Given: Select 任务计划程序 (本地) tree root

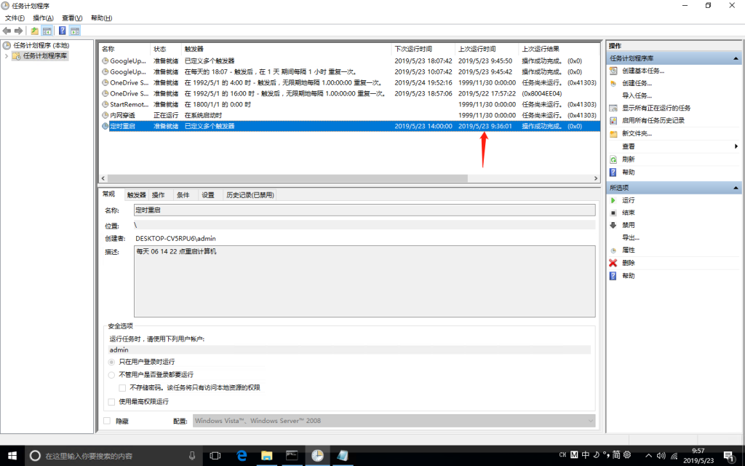Looking at the screenshot, I should 41,46.
